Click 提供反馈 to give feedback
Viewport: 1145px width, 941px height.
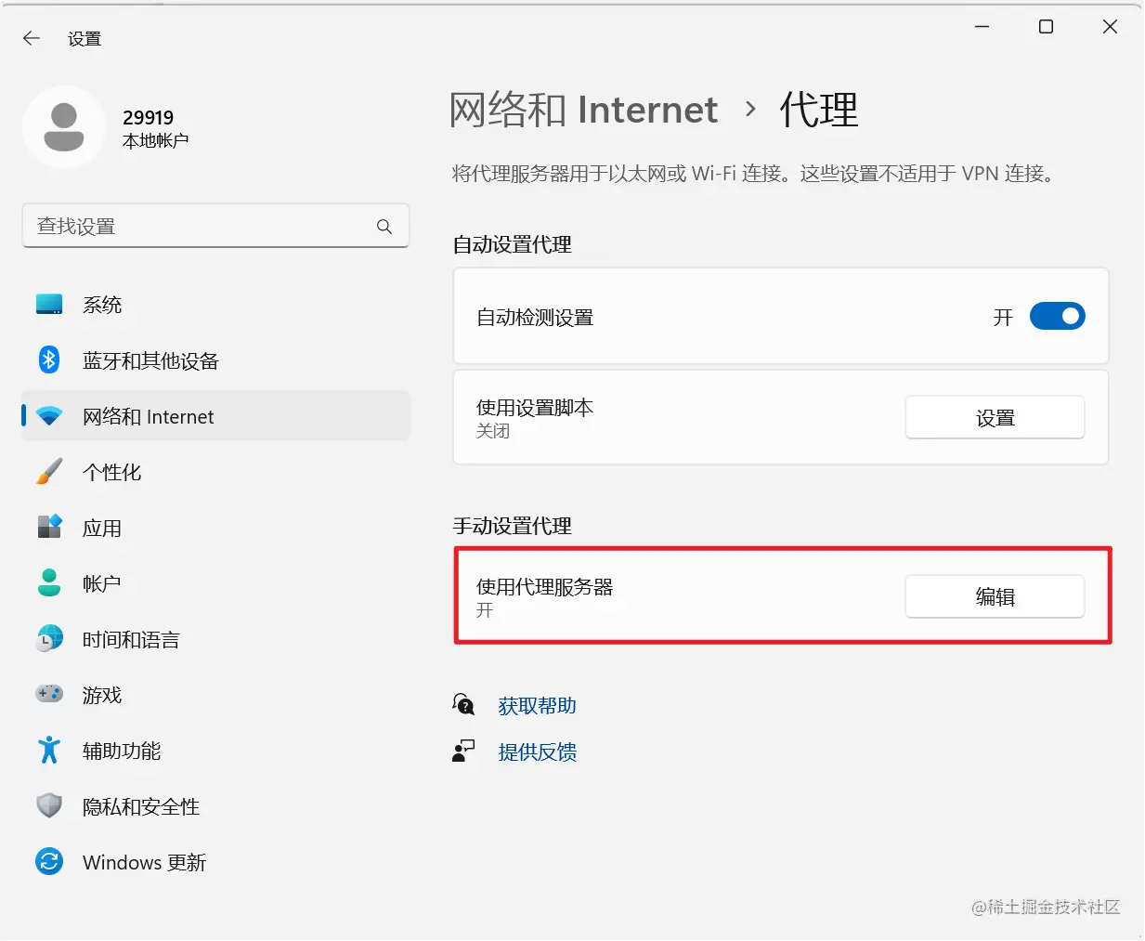[x=538, y=752]
